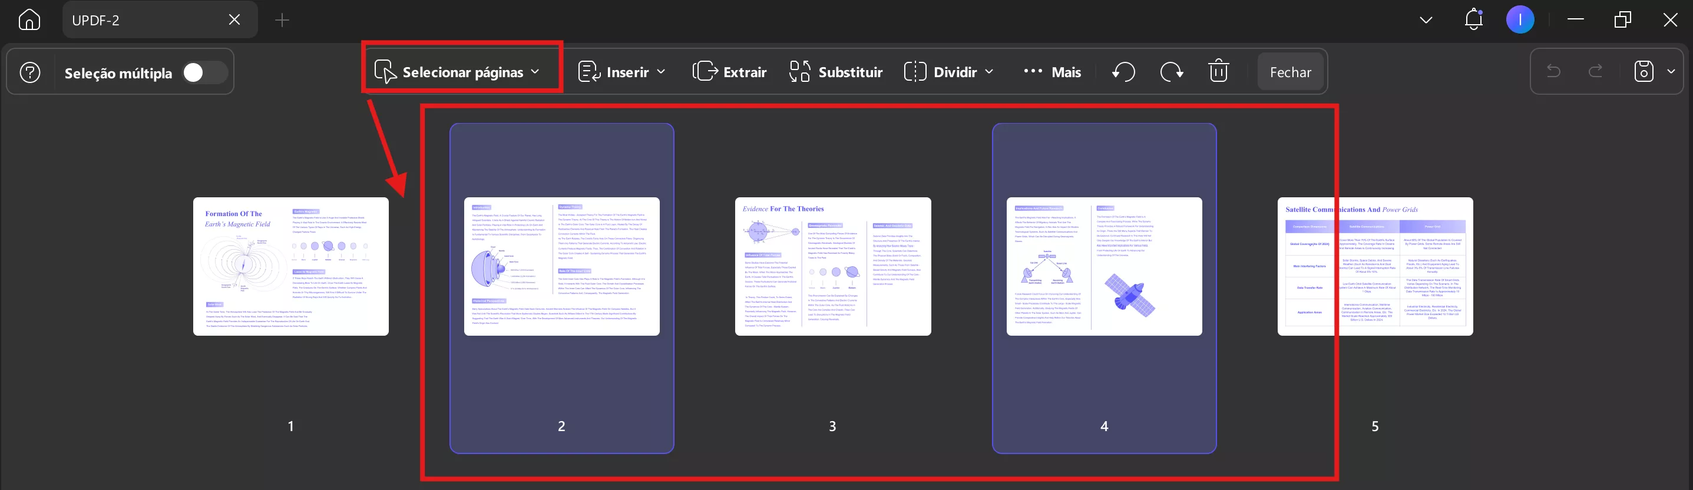Click the Substituir button
The image size is (1693, 490).
(x=836, y=72)
